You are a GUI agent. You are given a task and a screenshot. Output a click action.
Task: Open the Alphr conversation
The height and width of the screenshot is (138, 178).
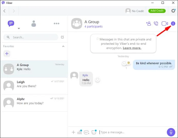(34, 103)
